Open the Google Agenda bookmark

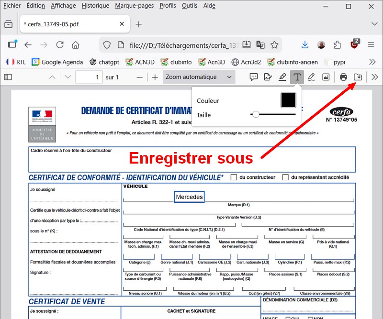click(x=57, y=62)
